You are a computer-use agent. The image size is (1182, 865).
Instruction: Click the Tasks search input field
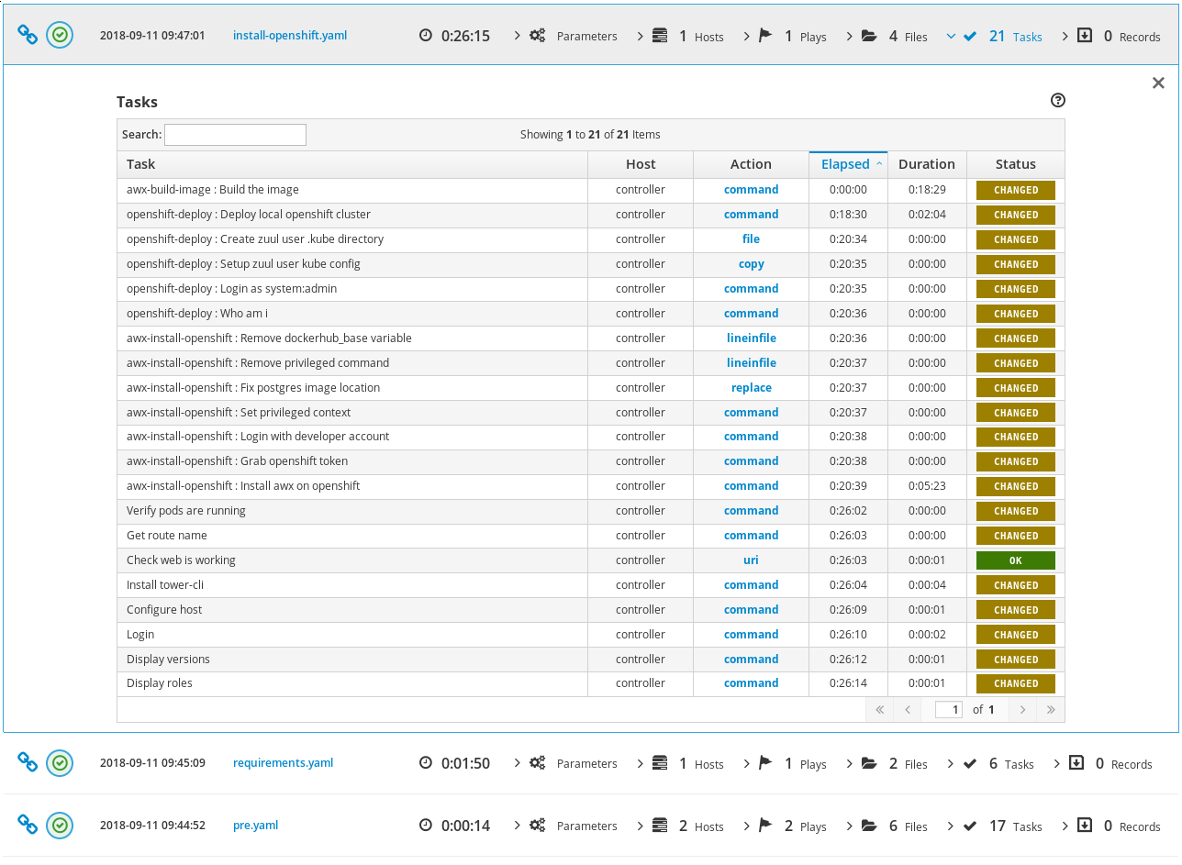tap(235, 135)
